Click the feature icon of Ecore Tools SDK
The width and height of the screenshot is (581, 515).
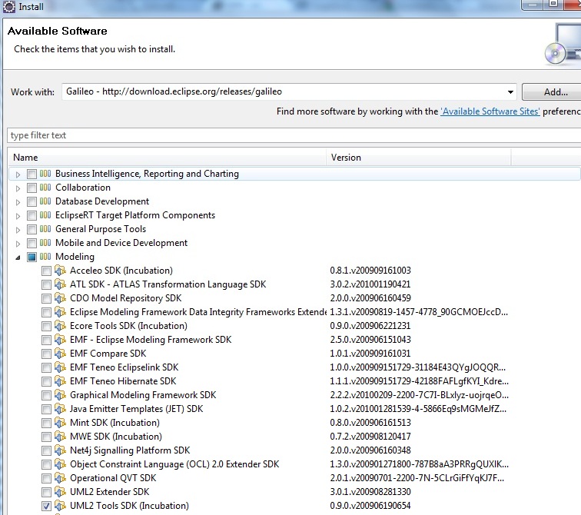pyautogui.click(x=60, y=326)
